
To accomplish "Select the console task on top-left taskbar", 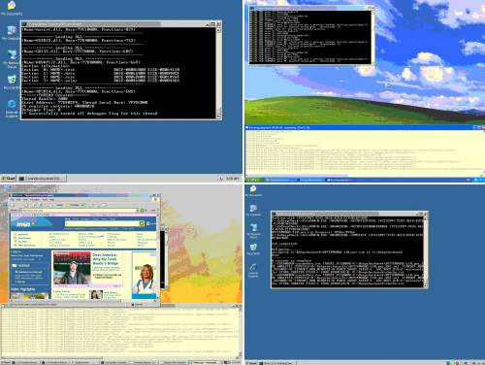I will 43,179.
